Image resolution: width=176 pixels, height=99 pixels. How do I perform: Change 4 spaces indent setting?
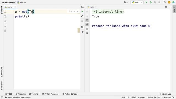pos(141,97)
